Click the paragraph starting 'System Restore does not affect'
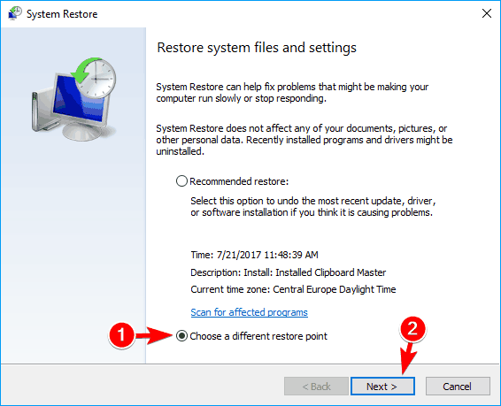The width and height of the screenshot is (501, 406). click(x=304, y=140)
